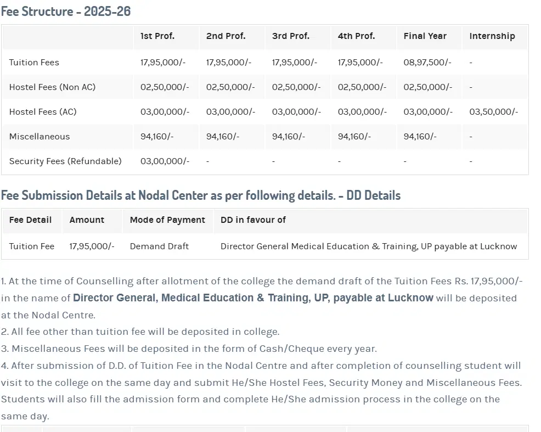The height and width of the screenshot is (432, 541).
Task: Click the bold Director General payee text
Action: [253, 298]
